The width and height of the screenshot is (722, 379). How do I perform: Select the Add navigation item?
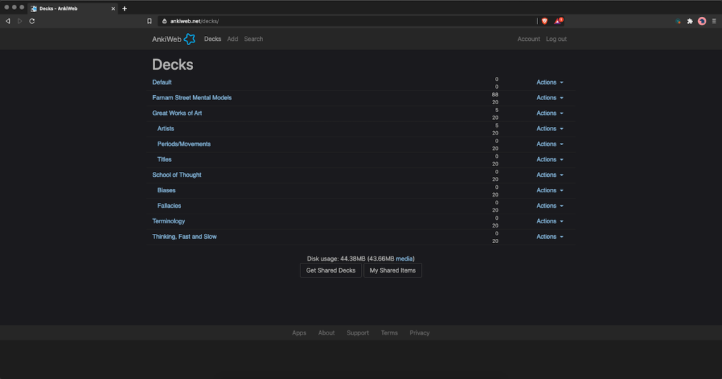(x=233, y=39)
